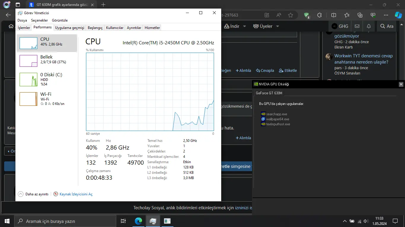Image resolution: width=405 pixels, height=227 pixels.
Task: Click the app install icon in address bar
Action: point(267,15)
